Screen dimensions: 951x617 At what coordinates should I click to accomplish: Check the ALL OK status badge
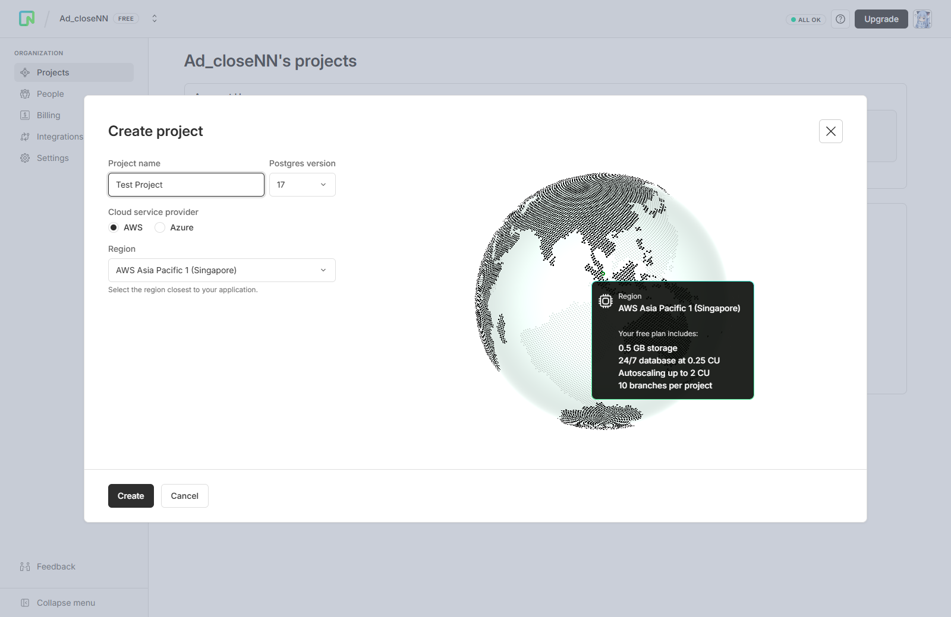806,20
